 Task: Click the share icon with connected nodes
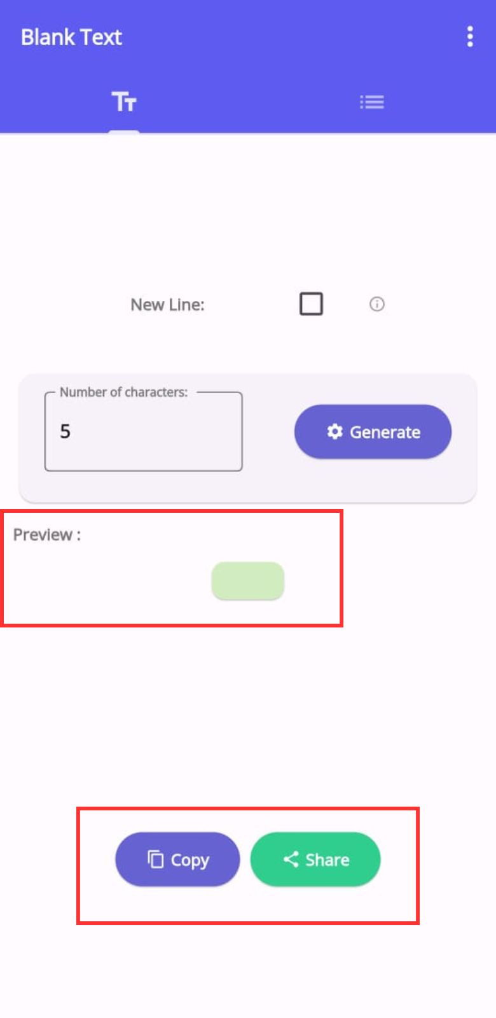291,860
